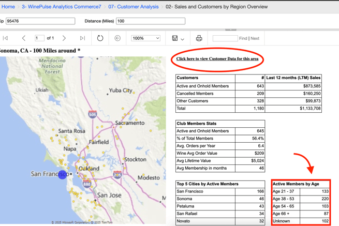Click the find text search box
The width and height of the screenshot is (339, 226).
coord(225,38)
